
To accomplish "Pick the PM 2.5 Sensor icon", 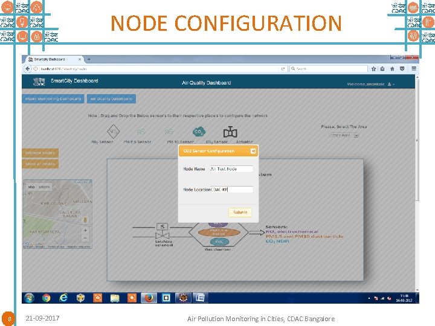I will (141, 132).
